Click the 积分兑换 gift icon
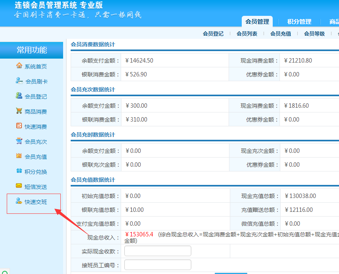Image resolution: width=339 pixels, height=274 pixels. [19, 171]
